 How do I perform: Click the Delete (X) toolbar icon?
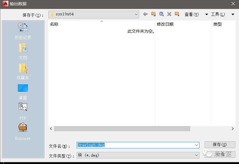169,14
